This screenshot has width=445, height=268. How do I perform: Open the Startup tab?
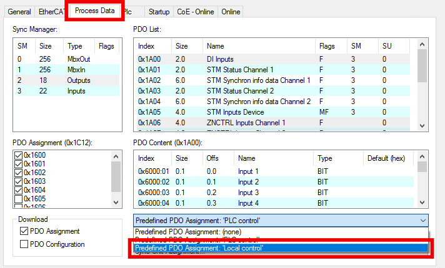(159, 12)
